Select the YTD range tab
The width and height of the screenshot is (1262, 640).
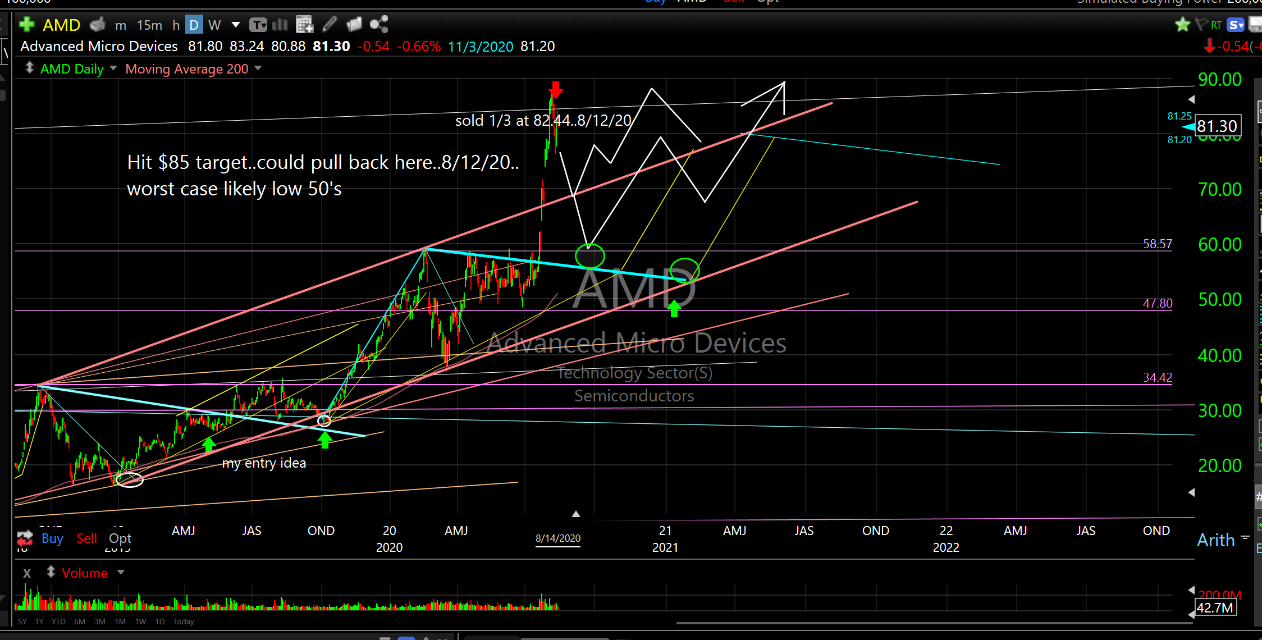[58, 621]
